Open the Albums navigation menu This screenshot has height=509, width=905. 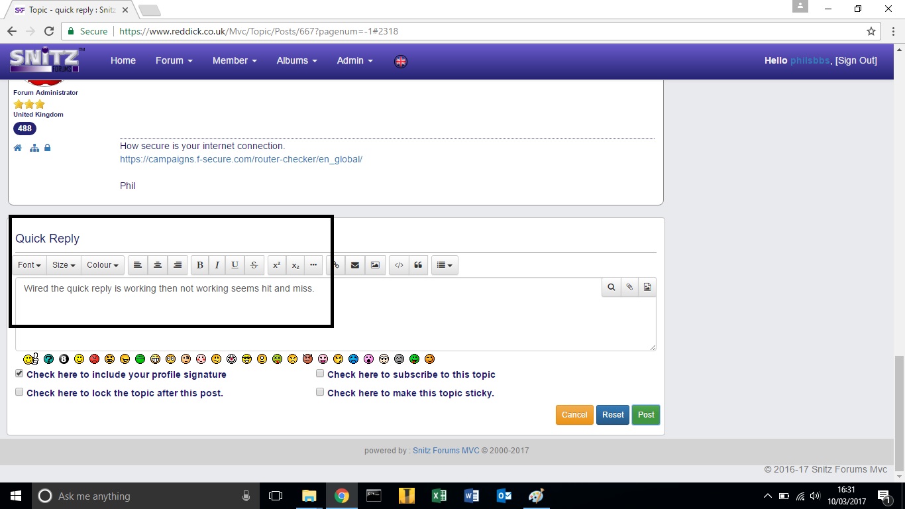point(296,60)
